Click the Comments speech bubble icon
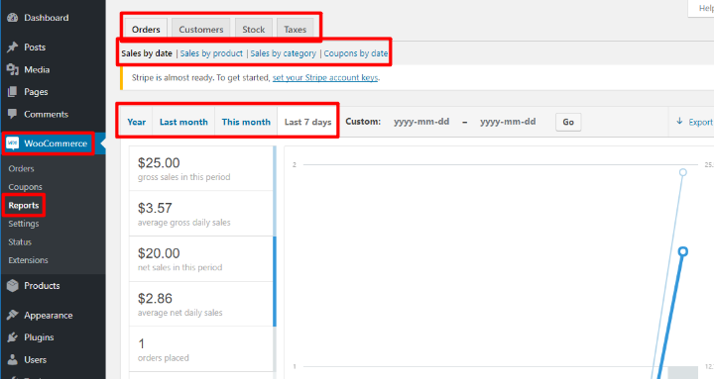The width and height of the screenshot is (714, 379). coord(12,114)
